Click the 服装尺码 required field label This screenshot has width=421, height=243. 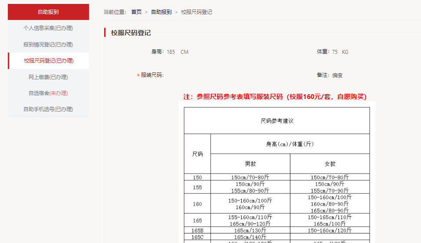151,75
